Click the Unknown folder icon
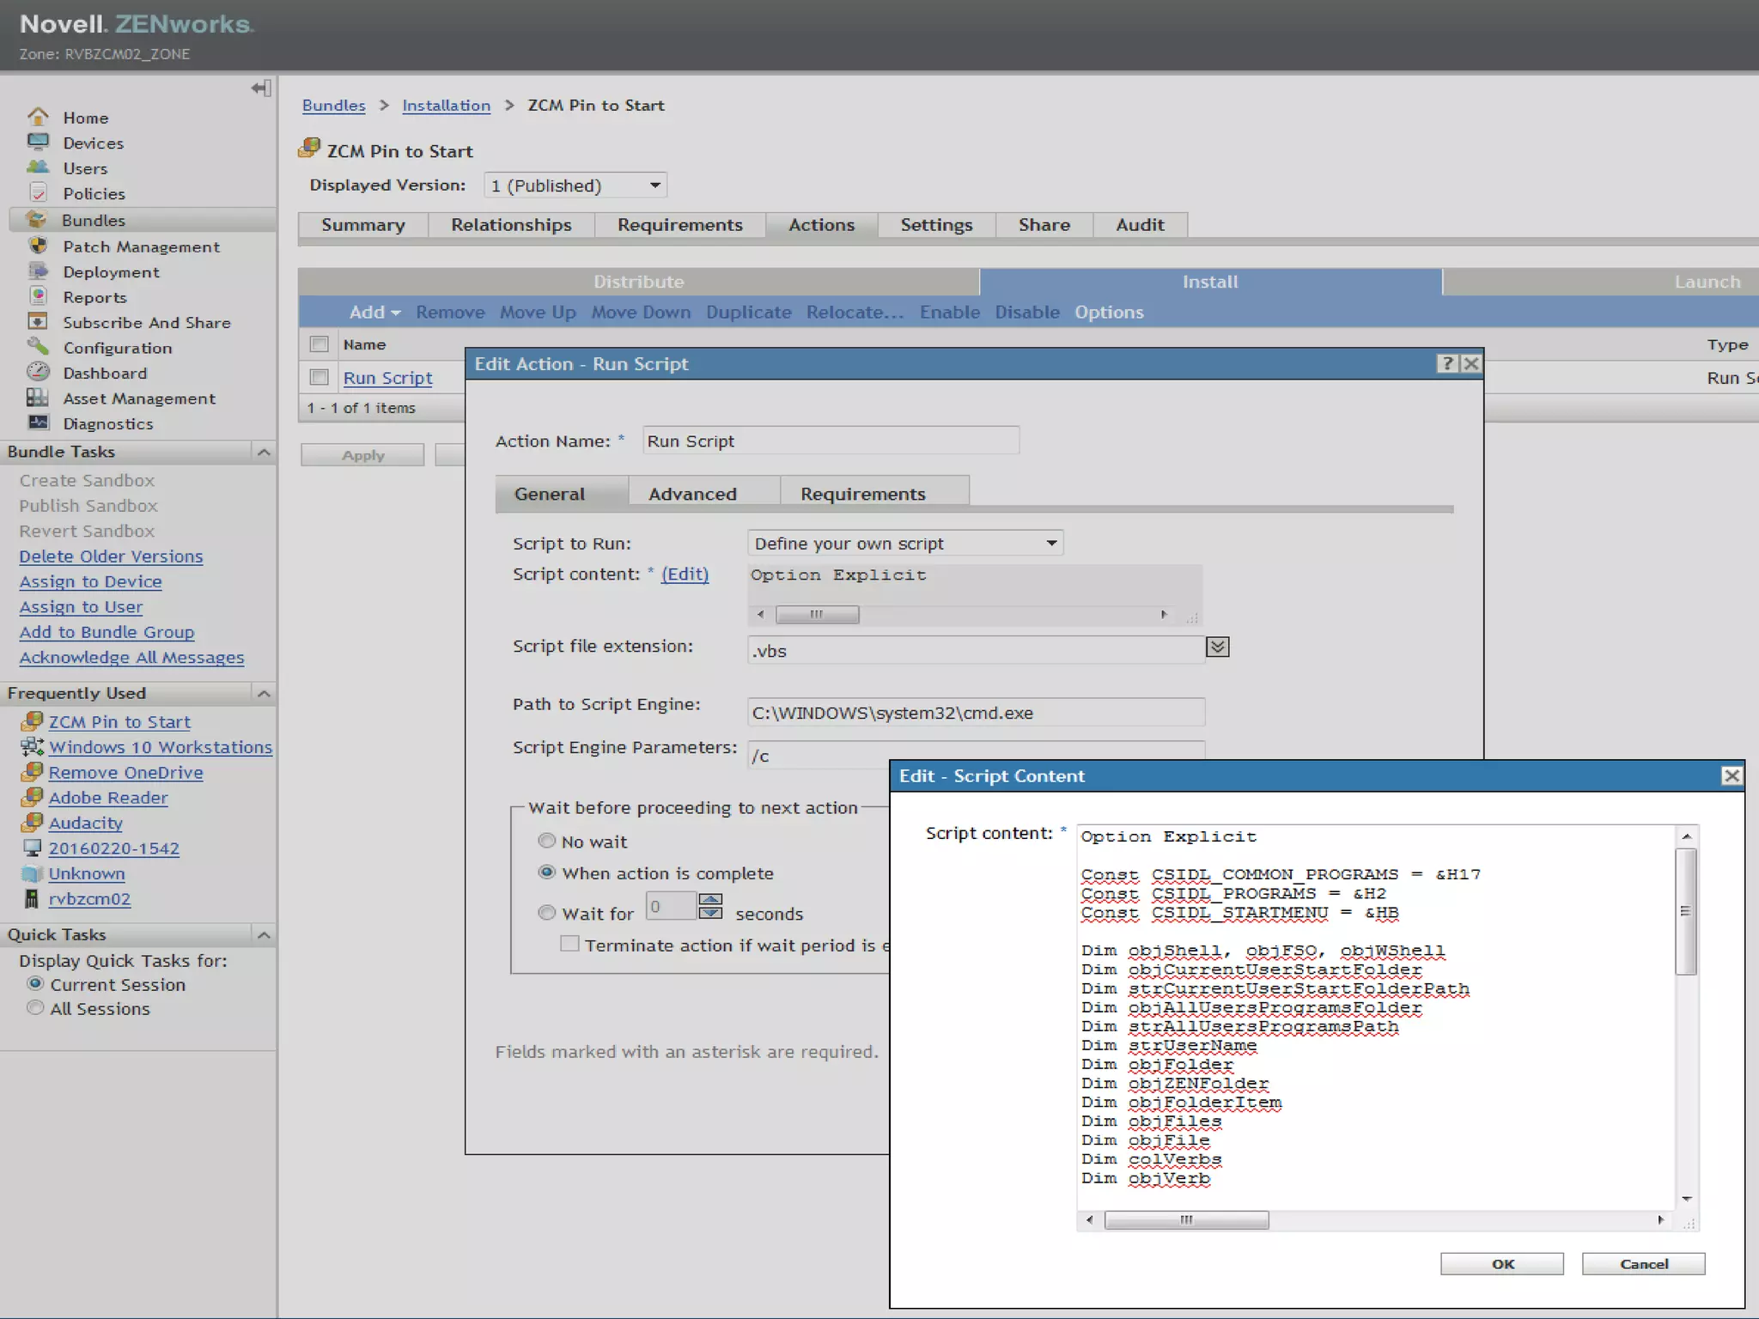The image size is (1759, 1319). 32,873
